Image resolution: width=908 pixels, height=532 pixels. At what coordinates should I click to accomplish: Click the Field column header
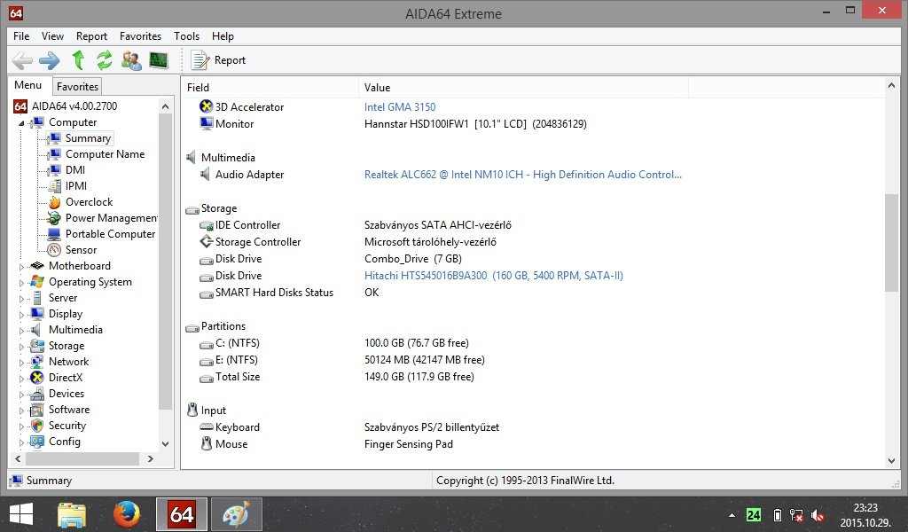point(270,88)
